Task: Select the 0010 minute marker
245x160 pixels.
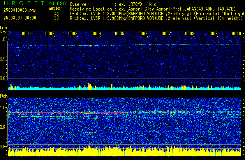Action: pos(236,34)
